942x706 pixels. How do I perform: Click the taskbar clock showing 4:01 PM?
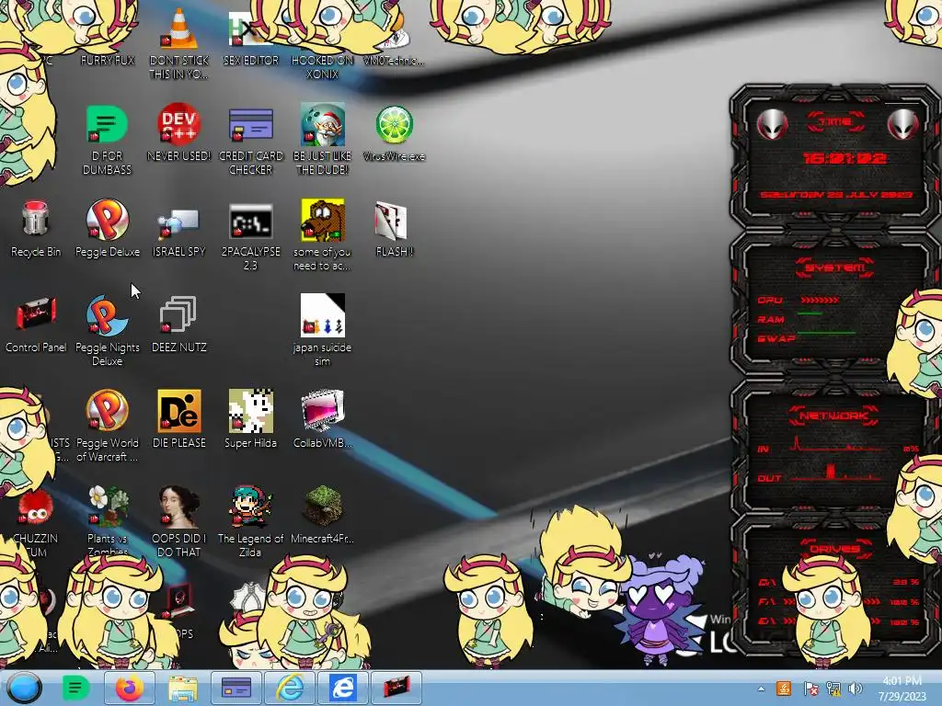[x=902, y=689]
